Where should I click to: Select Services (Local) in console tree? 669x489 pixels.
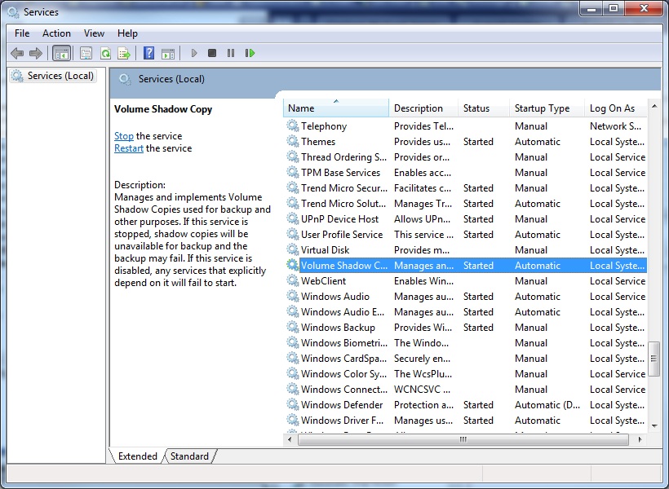point(53,76)
